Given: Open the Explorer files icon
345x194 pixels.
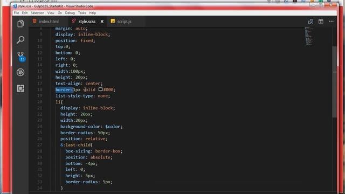Looking at the screenshot, I should click(20, 24).
